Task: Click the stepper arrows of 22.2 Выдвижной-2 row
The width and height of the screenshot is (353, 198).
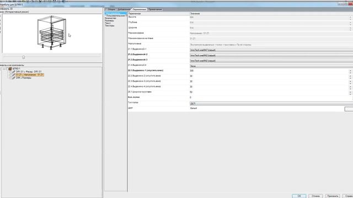Action: [350, 77]
